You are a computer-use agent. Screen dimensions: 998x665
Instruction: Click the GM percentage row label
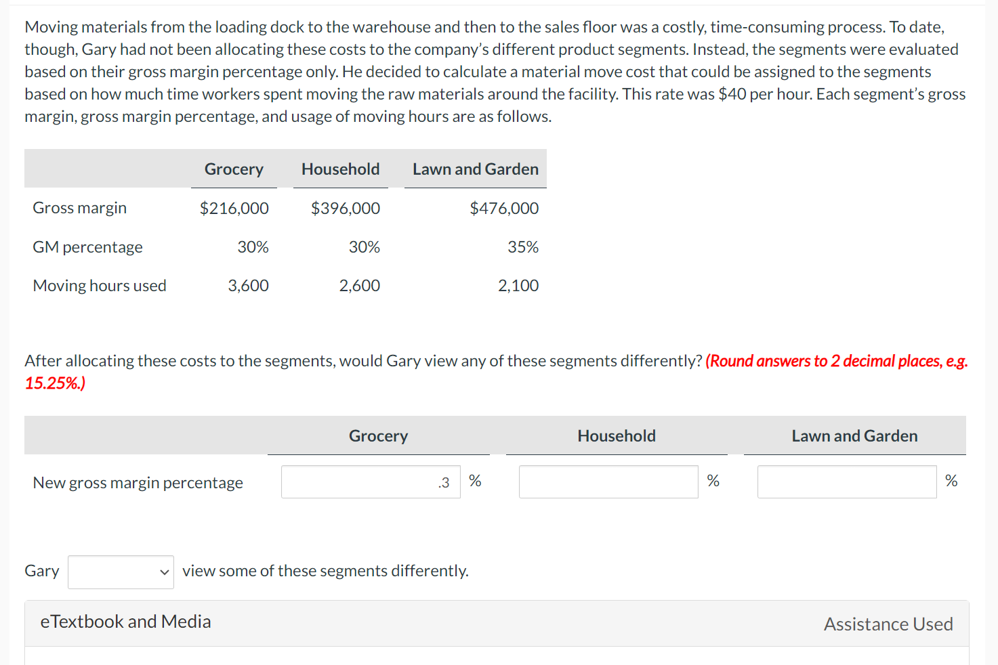point(88,247)
